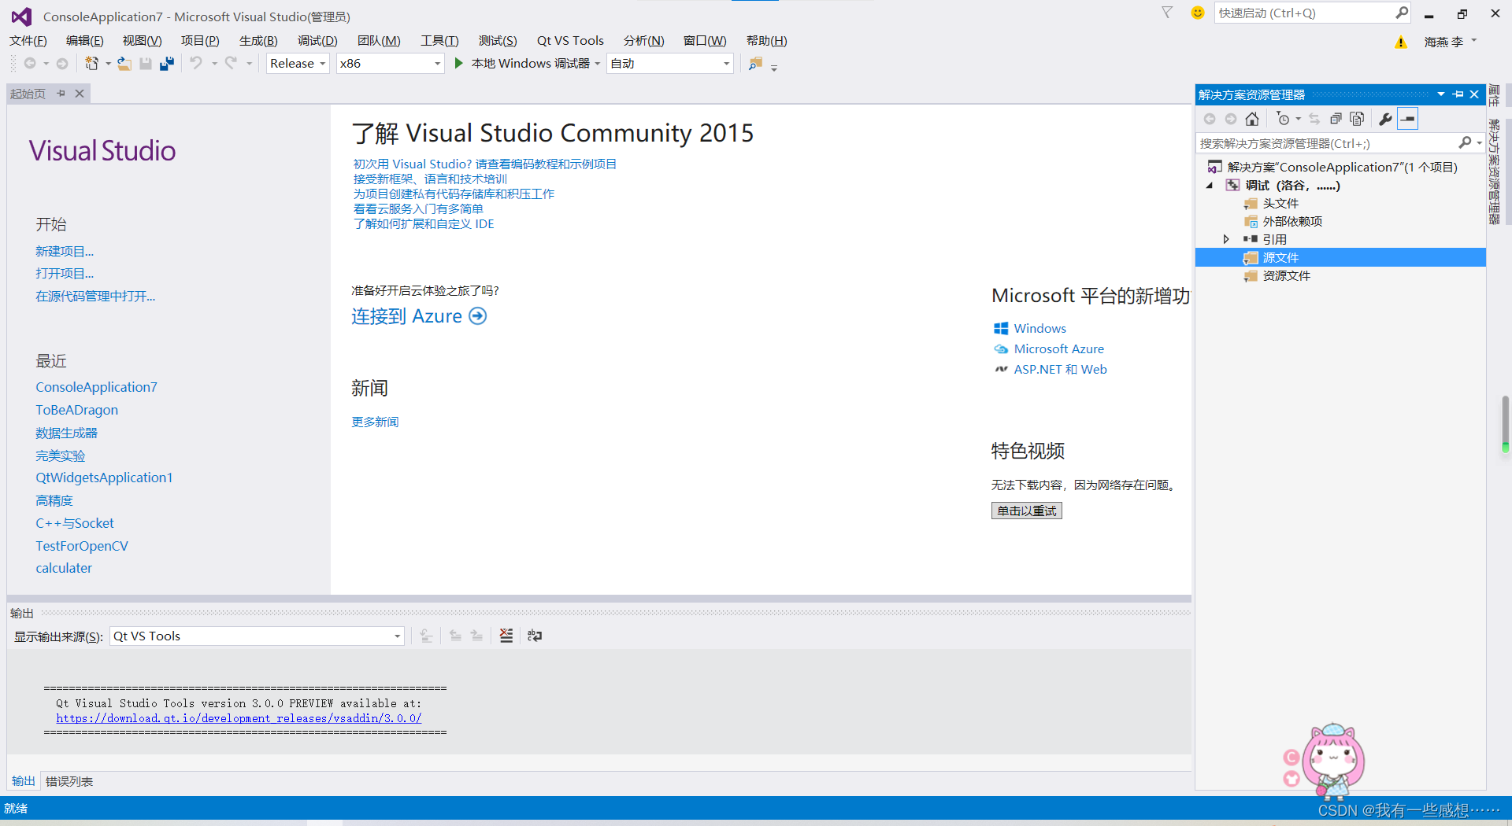Open recent project QtWidgetsApplication1

[x=104, y=478]
